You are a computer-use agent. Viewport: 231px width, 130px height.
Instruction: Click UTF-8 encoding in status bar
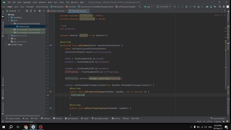pos(209,122)
